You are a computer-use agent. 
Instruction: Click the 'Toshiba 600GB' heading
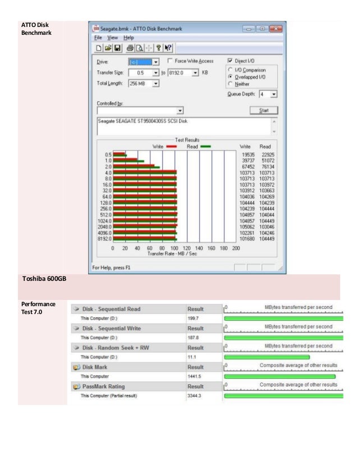point(44,279)
